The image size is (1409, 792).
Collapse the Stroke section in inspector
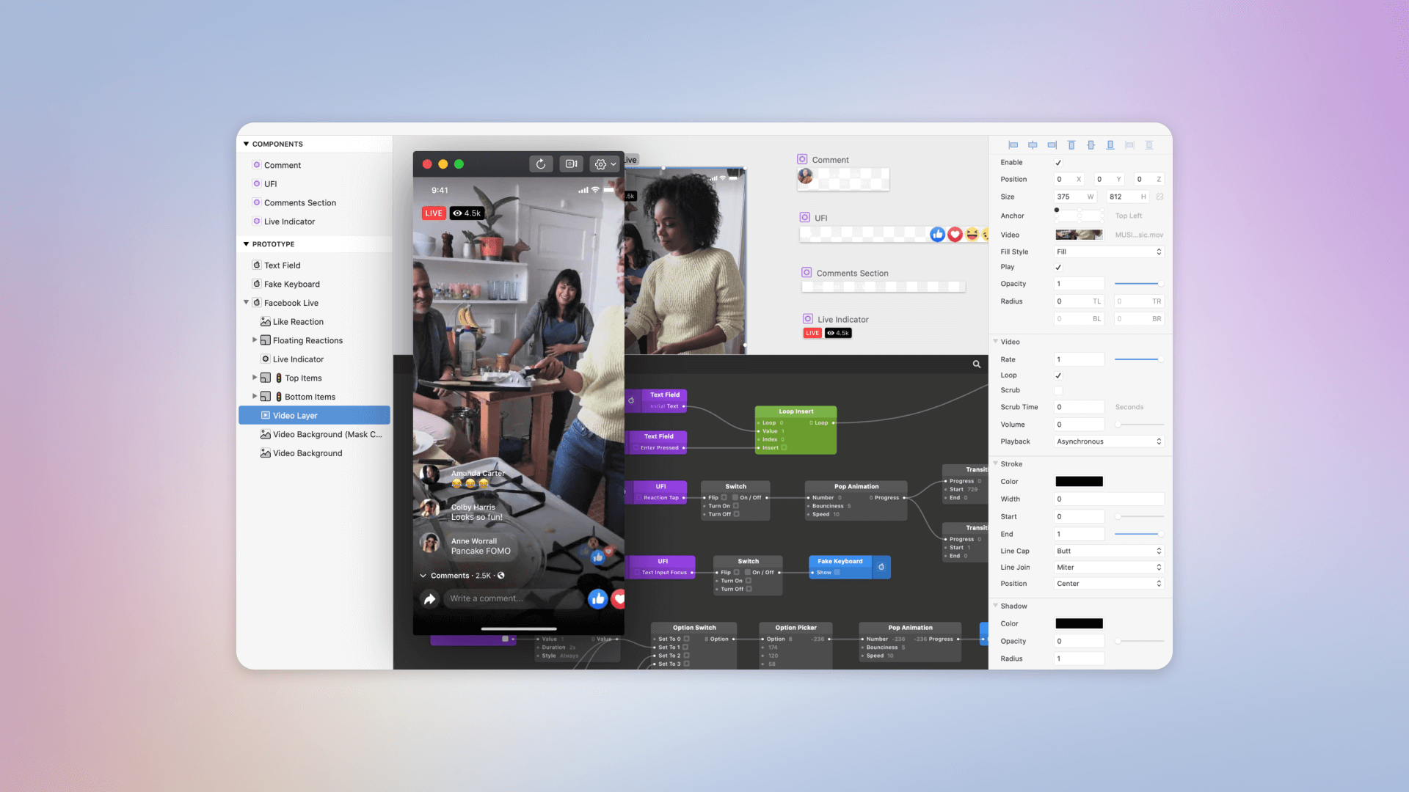coord(996,463)
